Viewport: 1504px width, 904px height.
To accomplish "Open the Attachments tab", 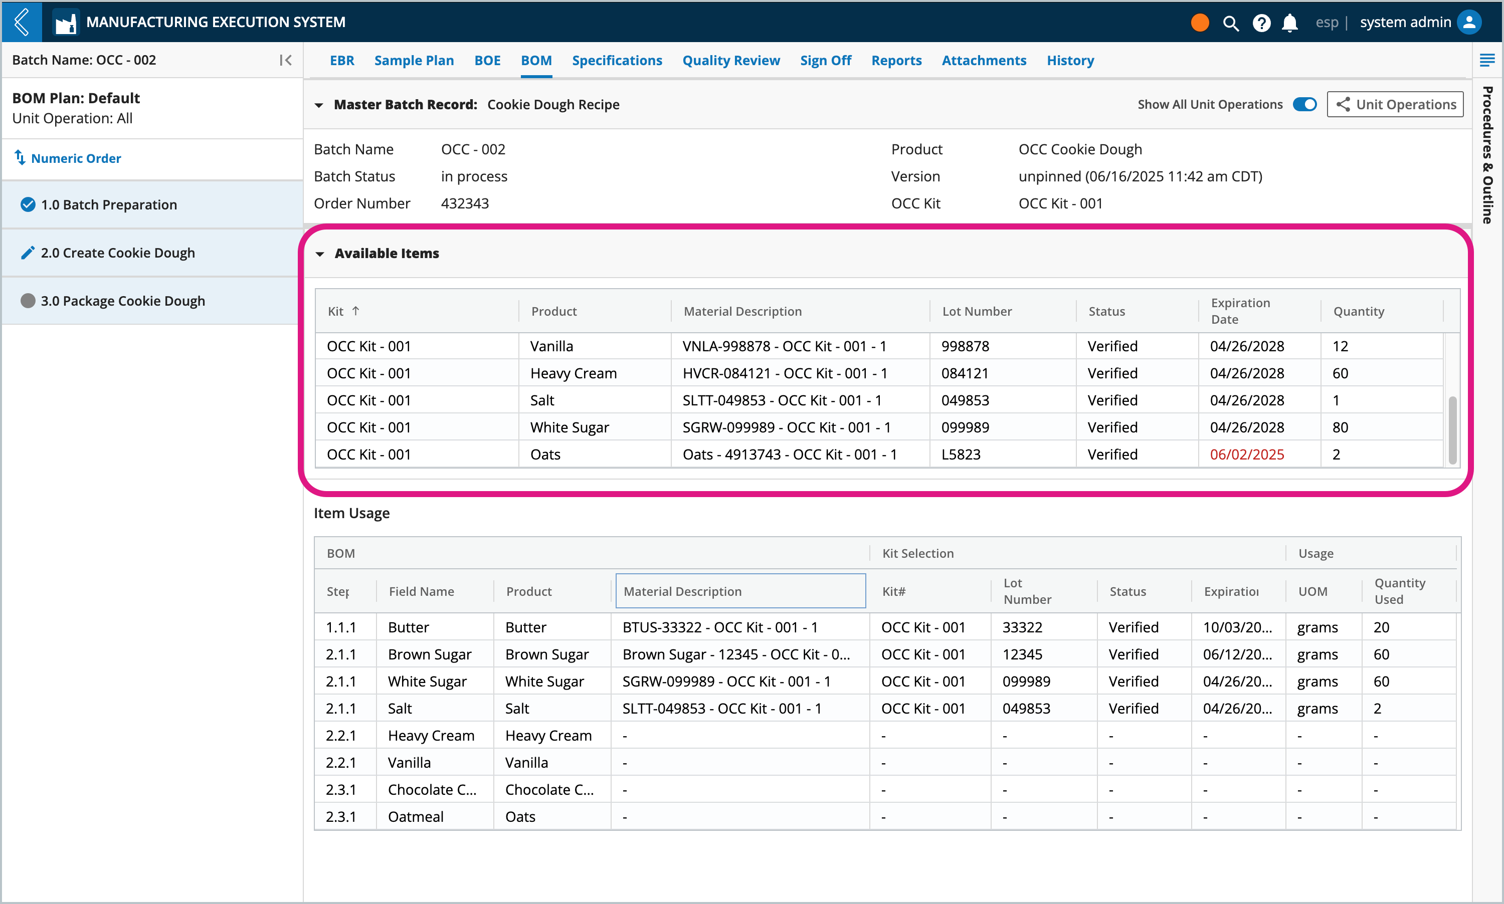I will click(984, 60).
